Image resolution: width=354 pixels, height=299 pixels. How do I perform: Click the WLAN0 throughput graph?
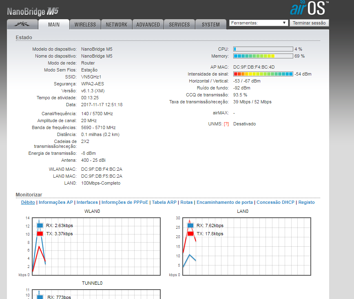(96, 247)
